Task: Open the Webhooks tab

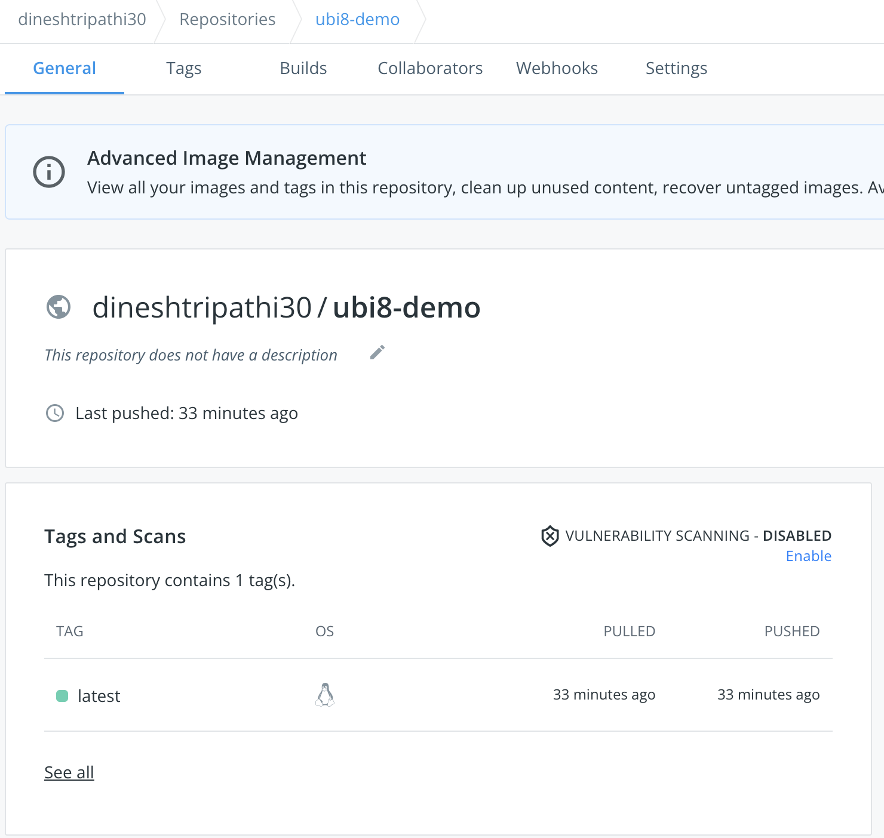Action: coord(556,69)
